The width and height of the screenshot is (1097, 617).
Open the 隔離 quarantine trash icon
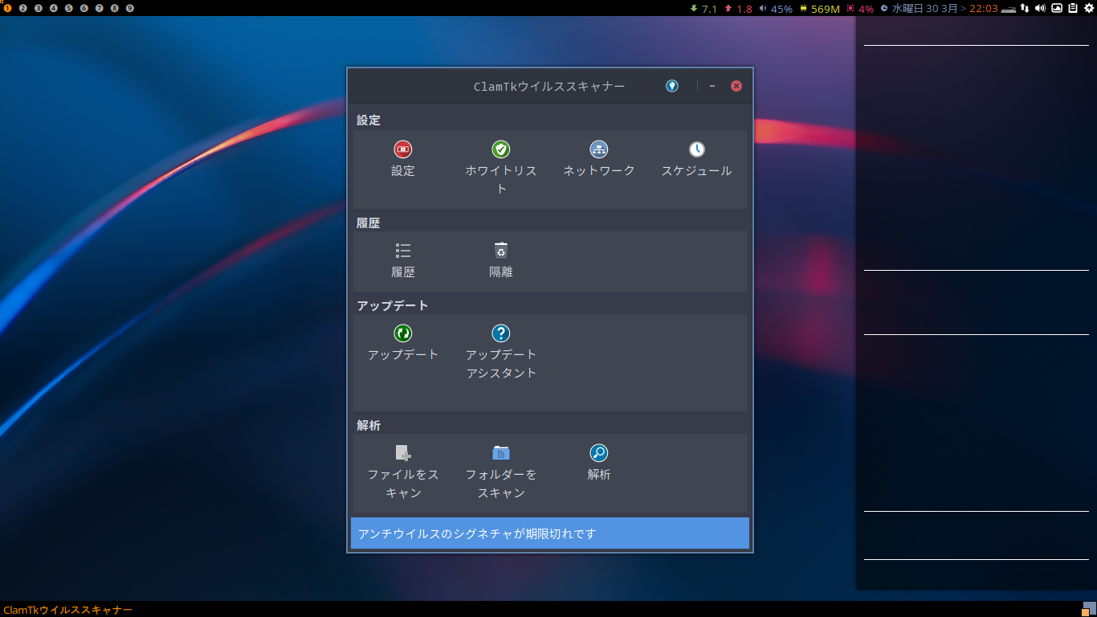[501, 251]
